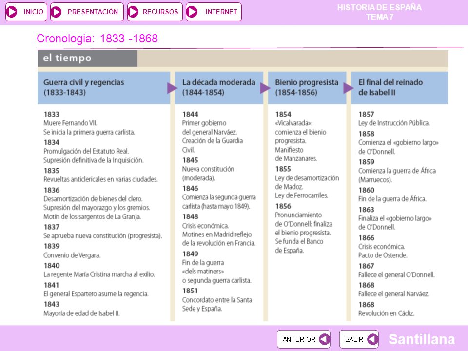
Task: Click the text 'Muere Fernando VII.'
Action: click(70, 123)
